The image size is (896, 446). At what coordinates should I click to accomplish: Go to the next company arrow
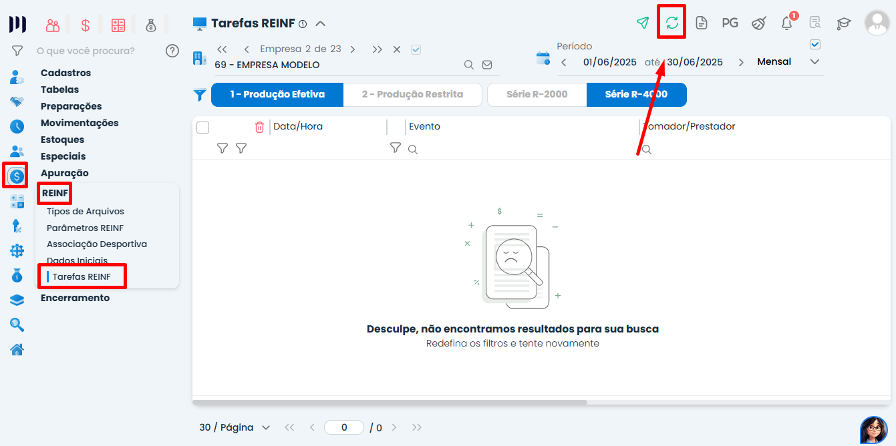353,49
